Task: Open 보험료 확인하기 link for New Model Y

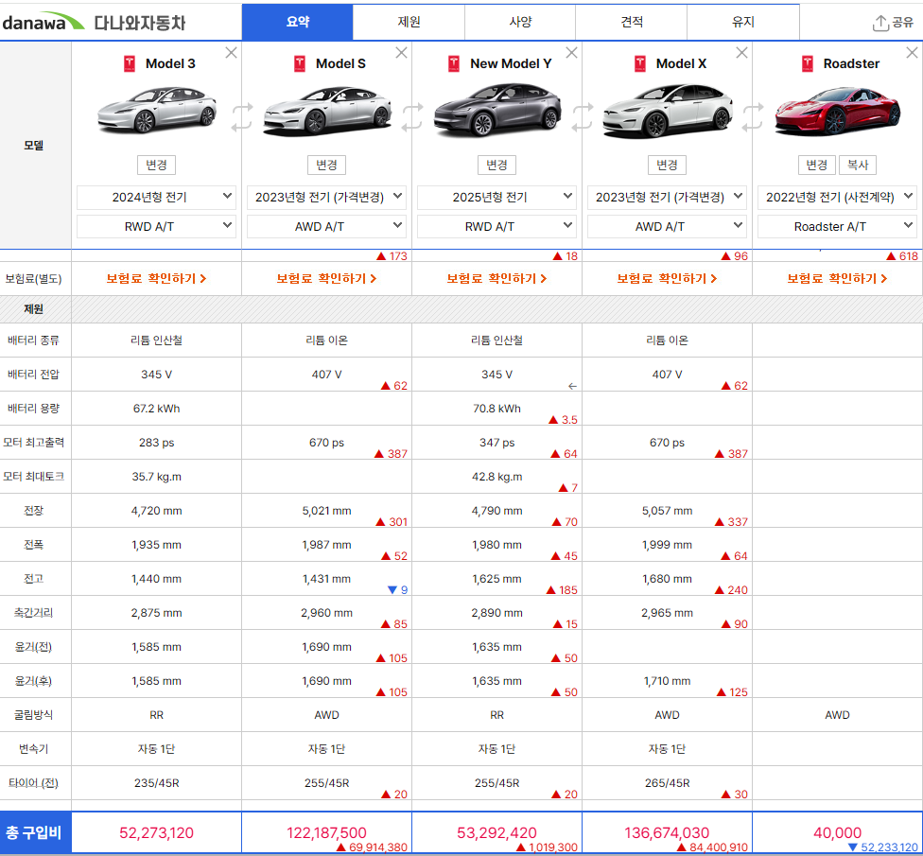Action: [496, 278]
